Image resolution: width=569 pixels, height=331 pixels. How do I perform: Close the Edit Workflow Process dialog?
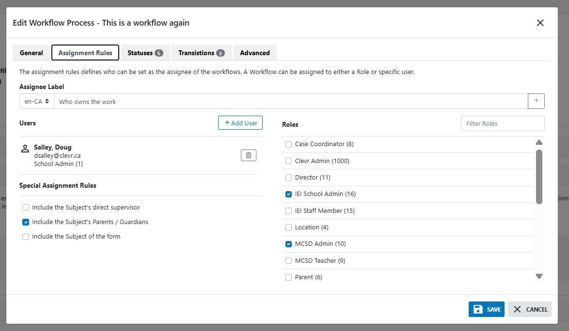(x=540, y=23)
